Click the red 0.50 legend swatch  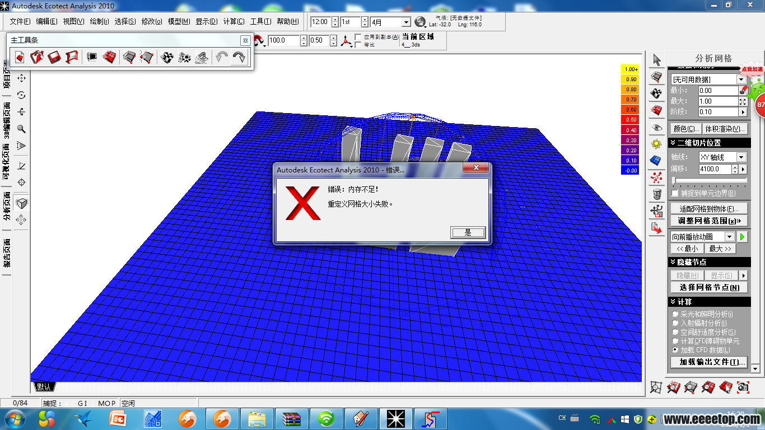coord(630,120)
